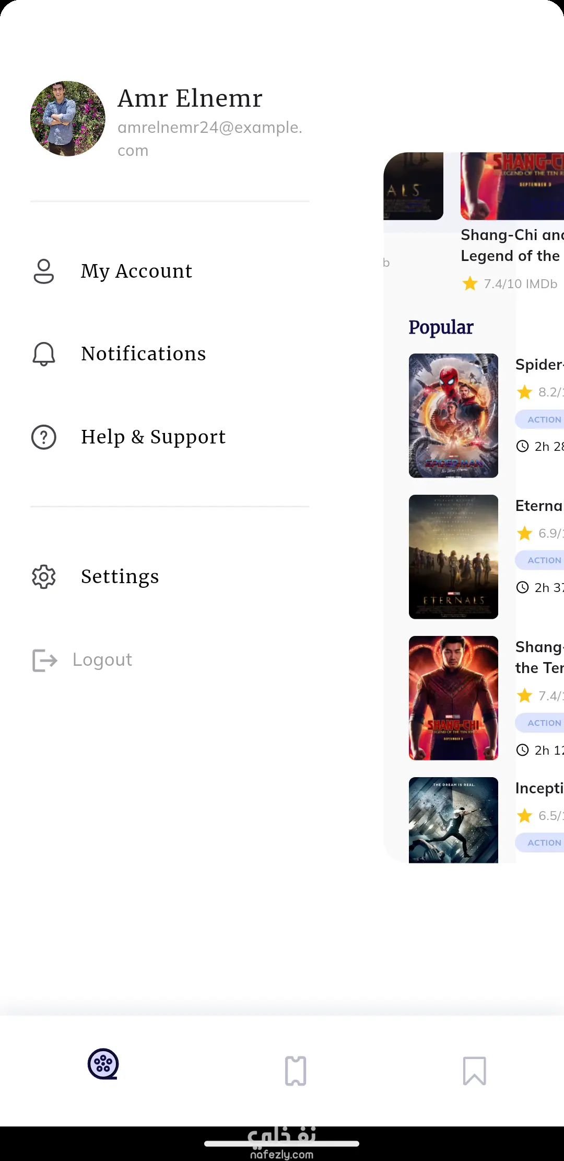Tap the person icon beside My Account
Screen dimensions: 564x1161
(44, 271)
